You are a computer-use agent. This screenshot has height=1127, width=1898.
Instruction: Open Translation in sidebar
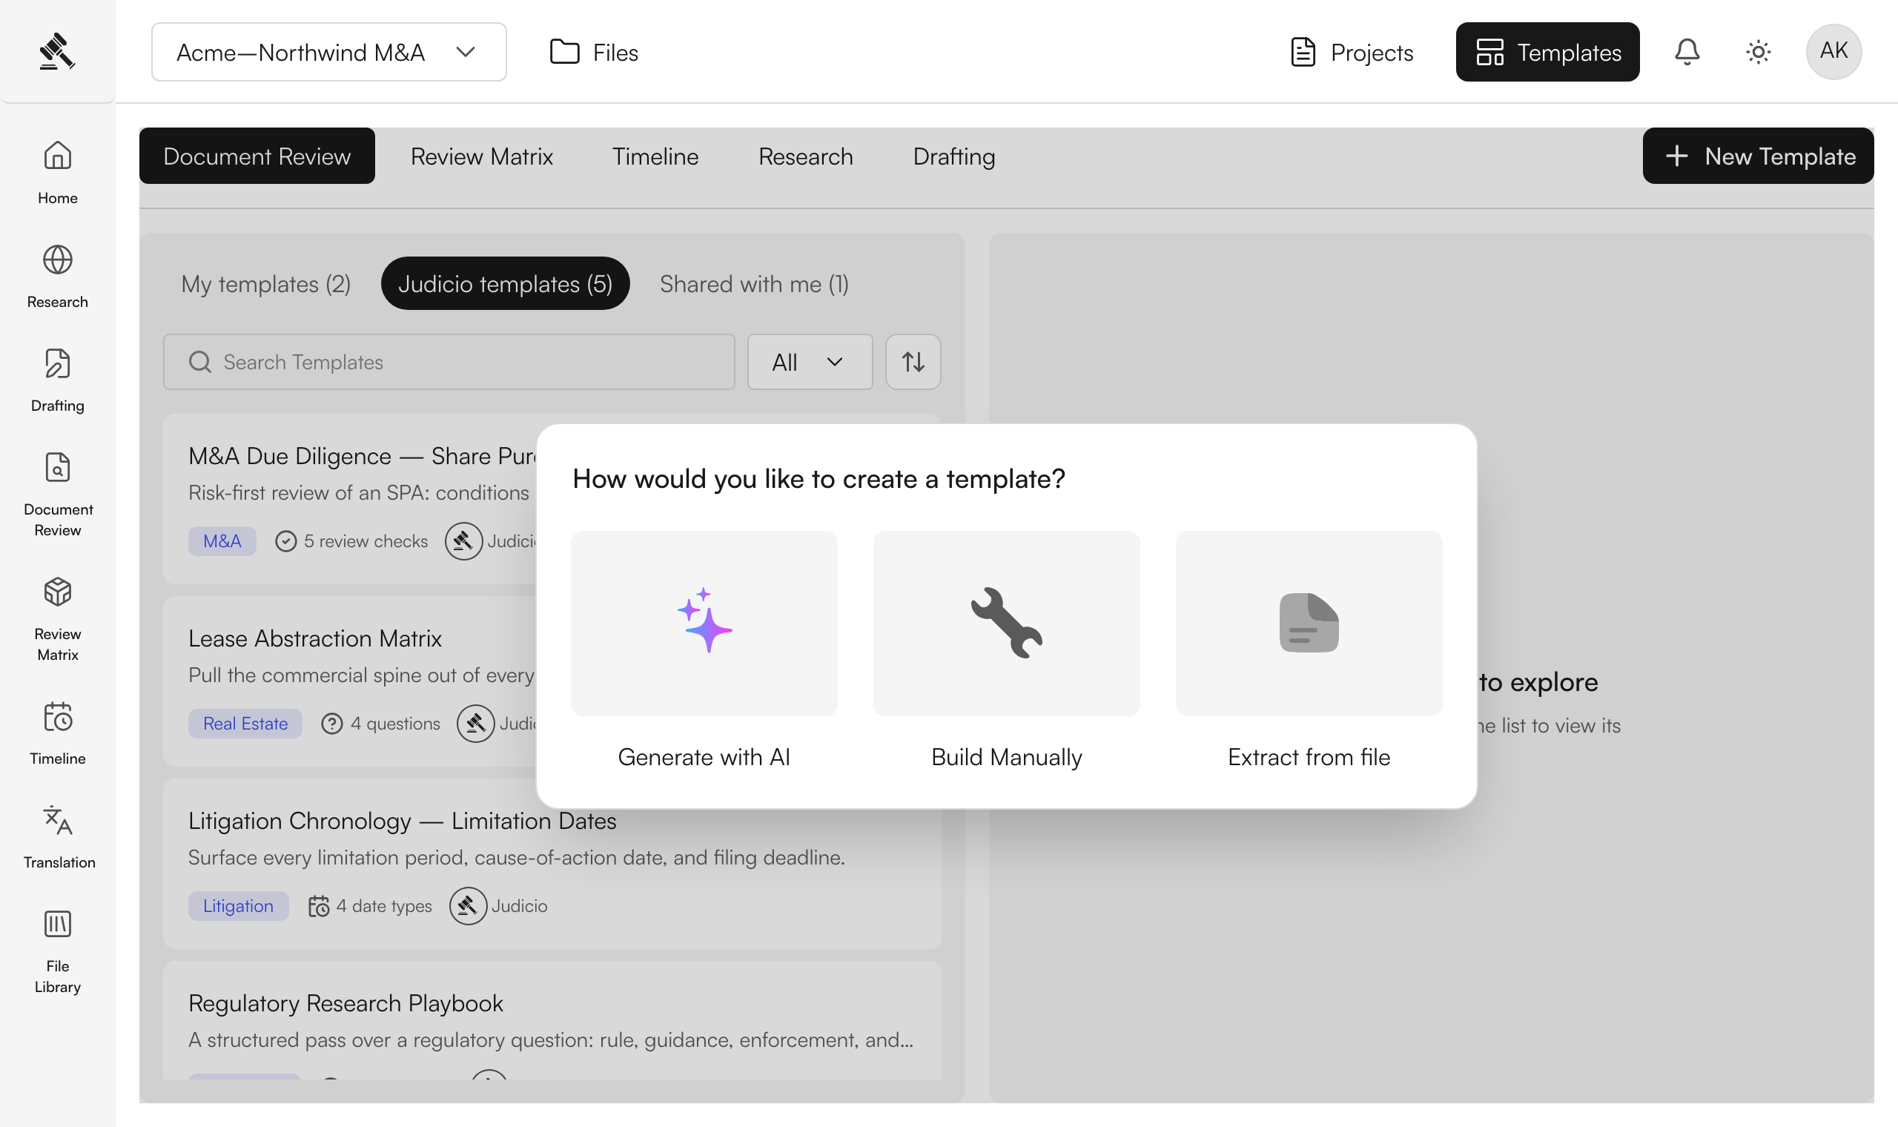(x=58, y=838)
